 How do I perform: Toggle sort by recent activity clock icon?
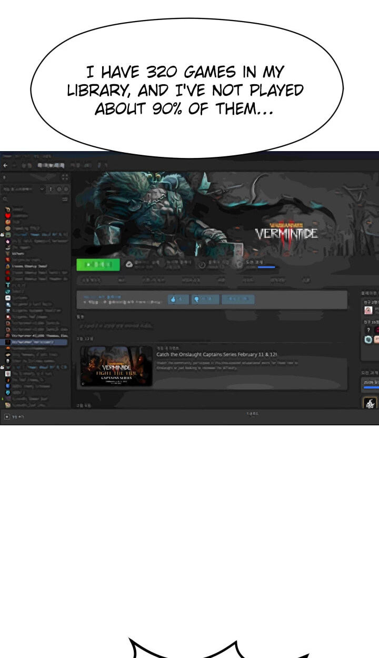pos(59,189)
